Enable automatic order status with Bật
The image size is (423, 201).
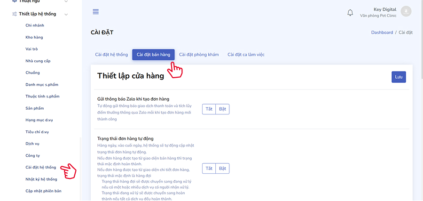[223, 168]
